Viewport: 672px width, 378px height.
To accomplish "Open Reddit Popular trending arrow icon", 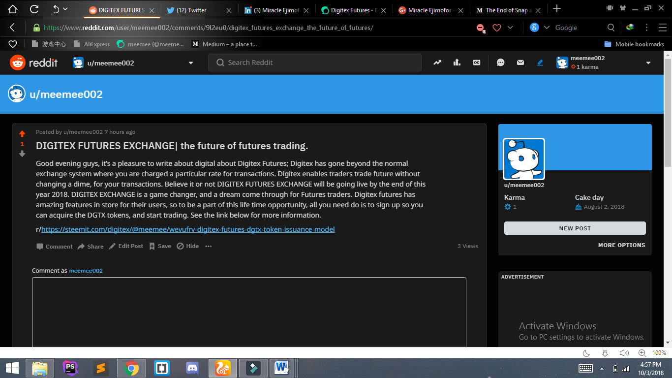I will tap(437, 63).
